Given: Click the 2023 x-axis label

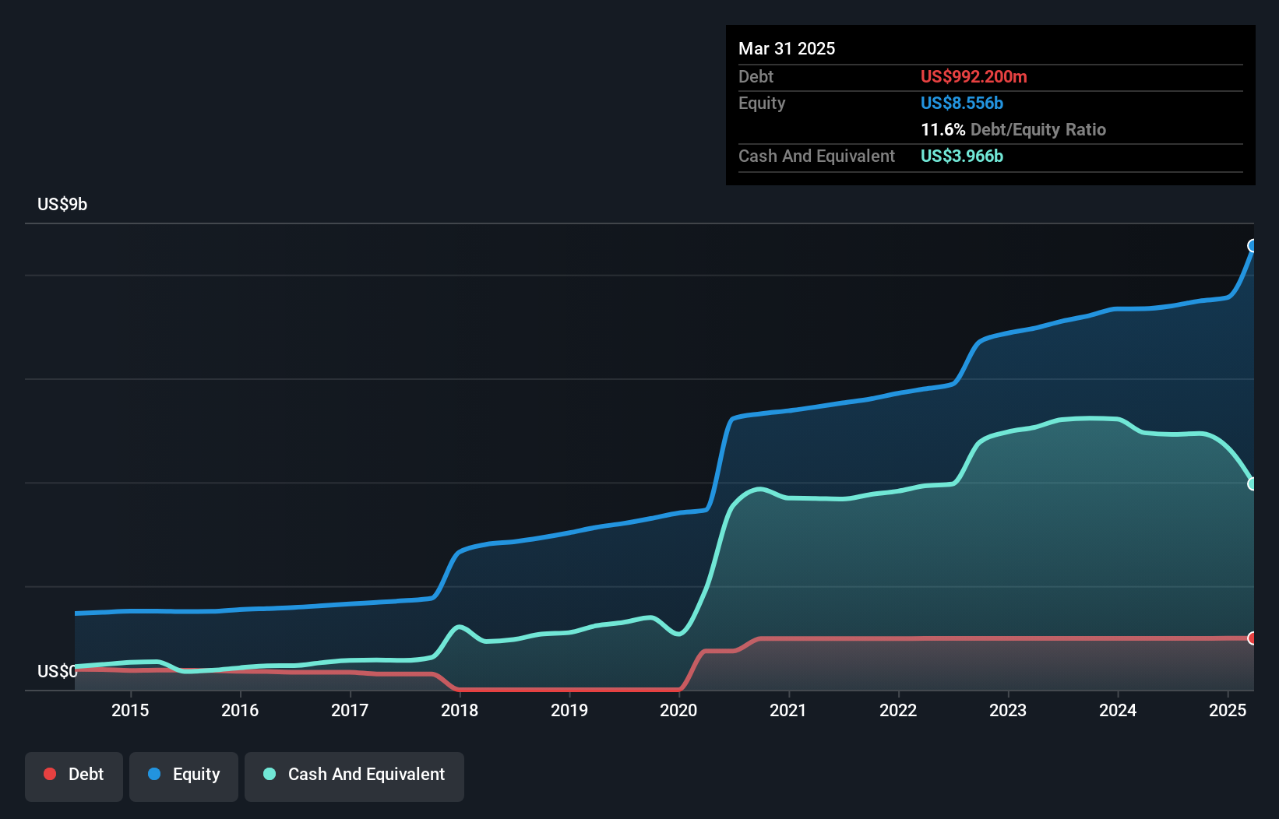Looking at the screenshot, I should coord(1008,710).
